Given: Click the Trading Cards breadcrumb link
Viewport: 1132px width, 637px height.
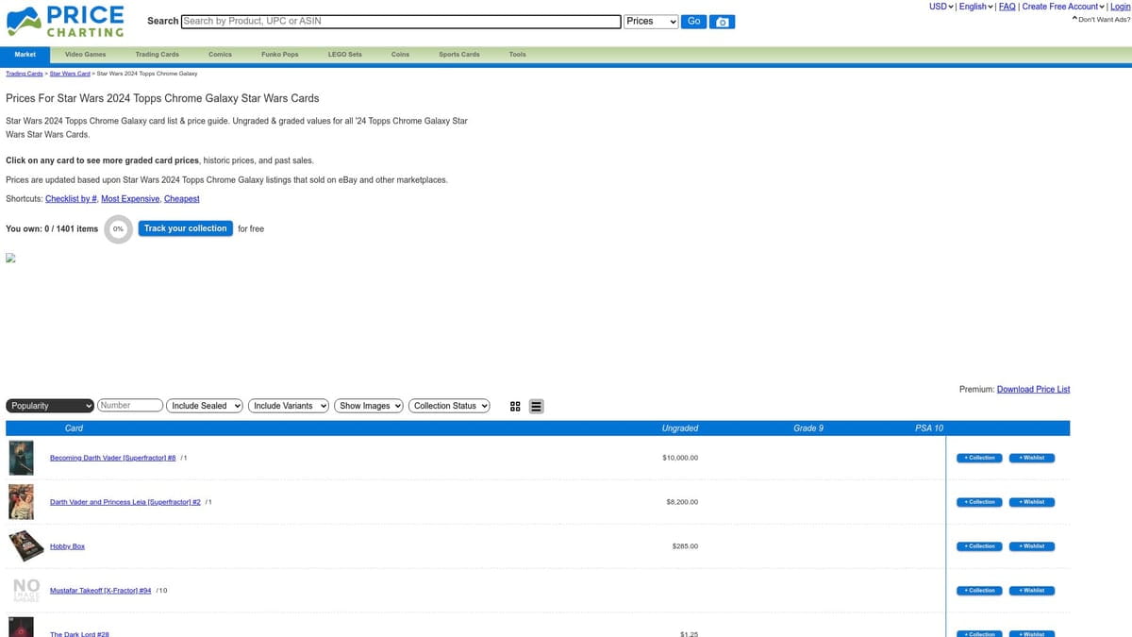Looking at the screenshot, I should [x=25, y=74].
